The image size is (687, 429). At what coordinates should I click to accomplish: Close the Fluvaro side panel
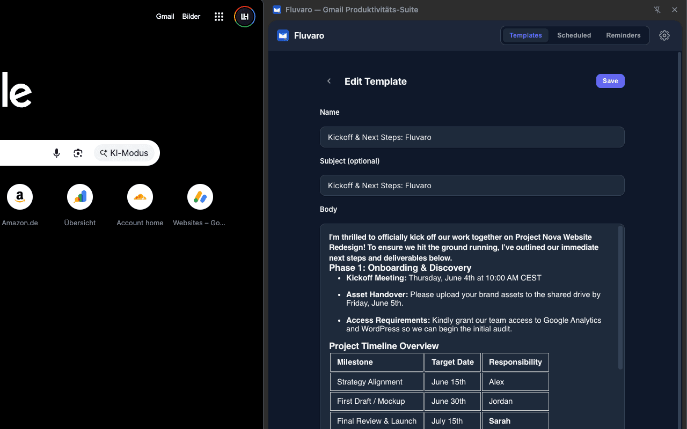click(x=675, y=10)
